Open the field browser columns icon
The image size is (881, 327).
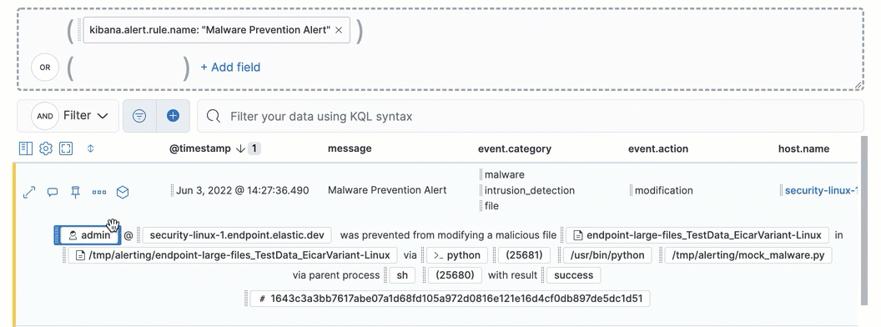point(26,148)
